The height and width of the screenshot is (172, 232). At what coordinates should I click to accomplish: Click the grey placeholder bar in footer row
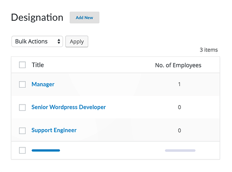[180, 150]
